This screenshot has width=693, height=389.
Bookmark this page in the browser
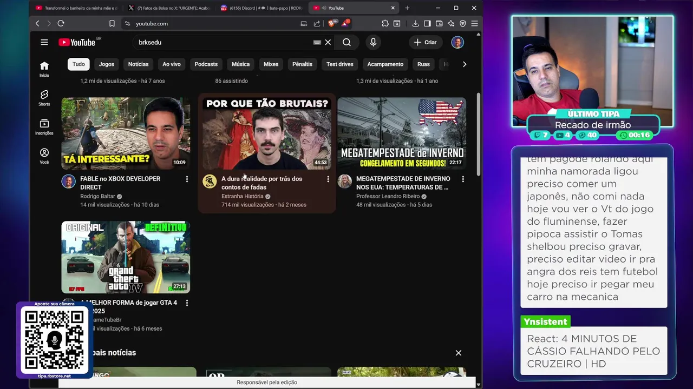point(112,23)
